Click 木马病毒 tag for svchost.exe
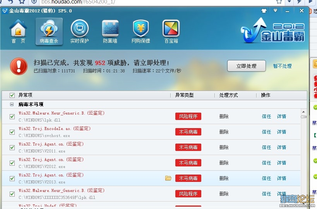 click(x=188, y=132)
